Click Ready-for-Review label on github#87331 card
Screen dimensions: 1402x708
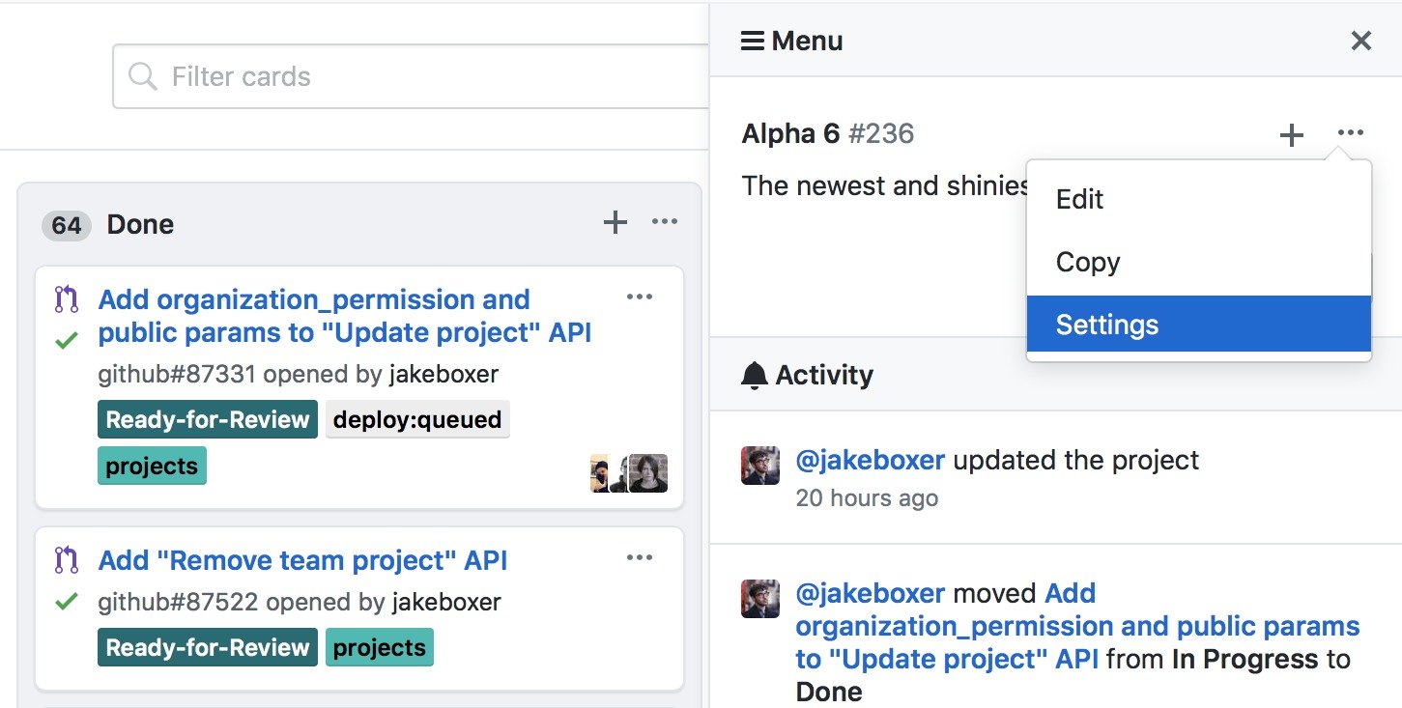208,419
